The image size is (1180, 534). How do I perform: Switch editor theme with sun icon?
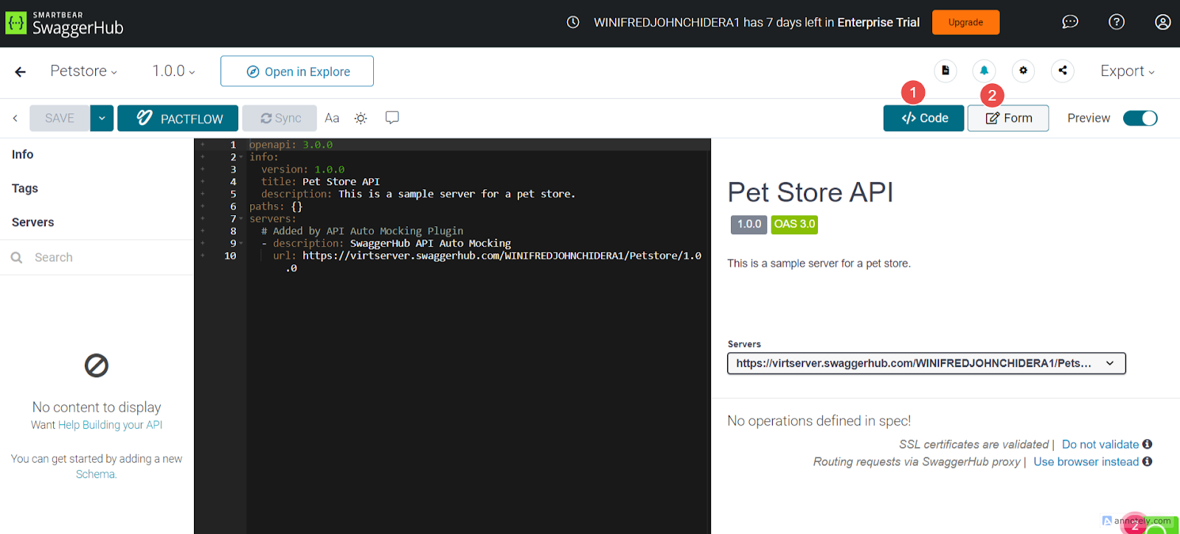pos(361,118)
